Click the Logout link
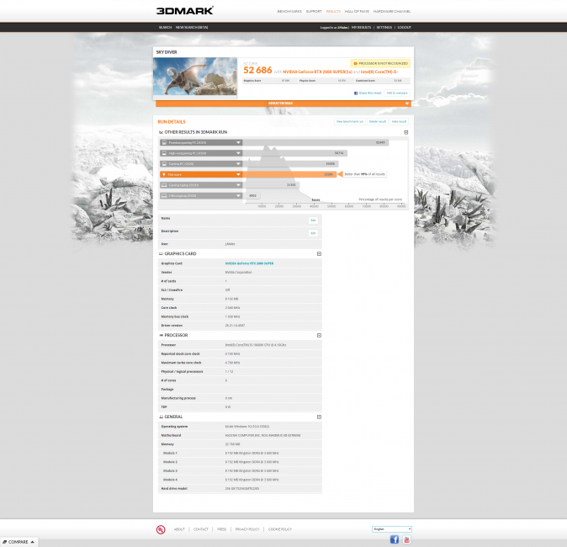The height and width of the screenshot is (547, 567). coord(405,28)
